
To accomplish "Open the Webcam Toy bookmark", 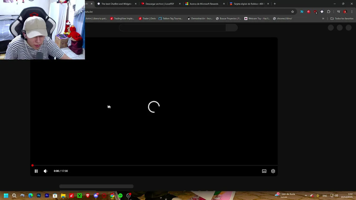I will click(x=257, y=19).
